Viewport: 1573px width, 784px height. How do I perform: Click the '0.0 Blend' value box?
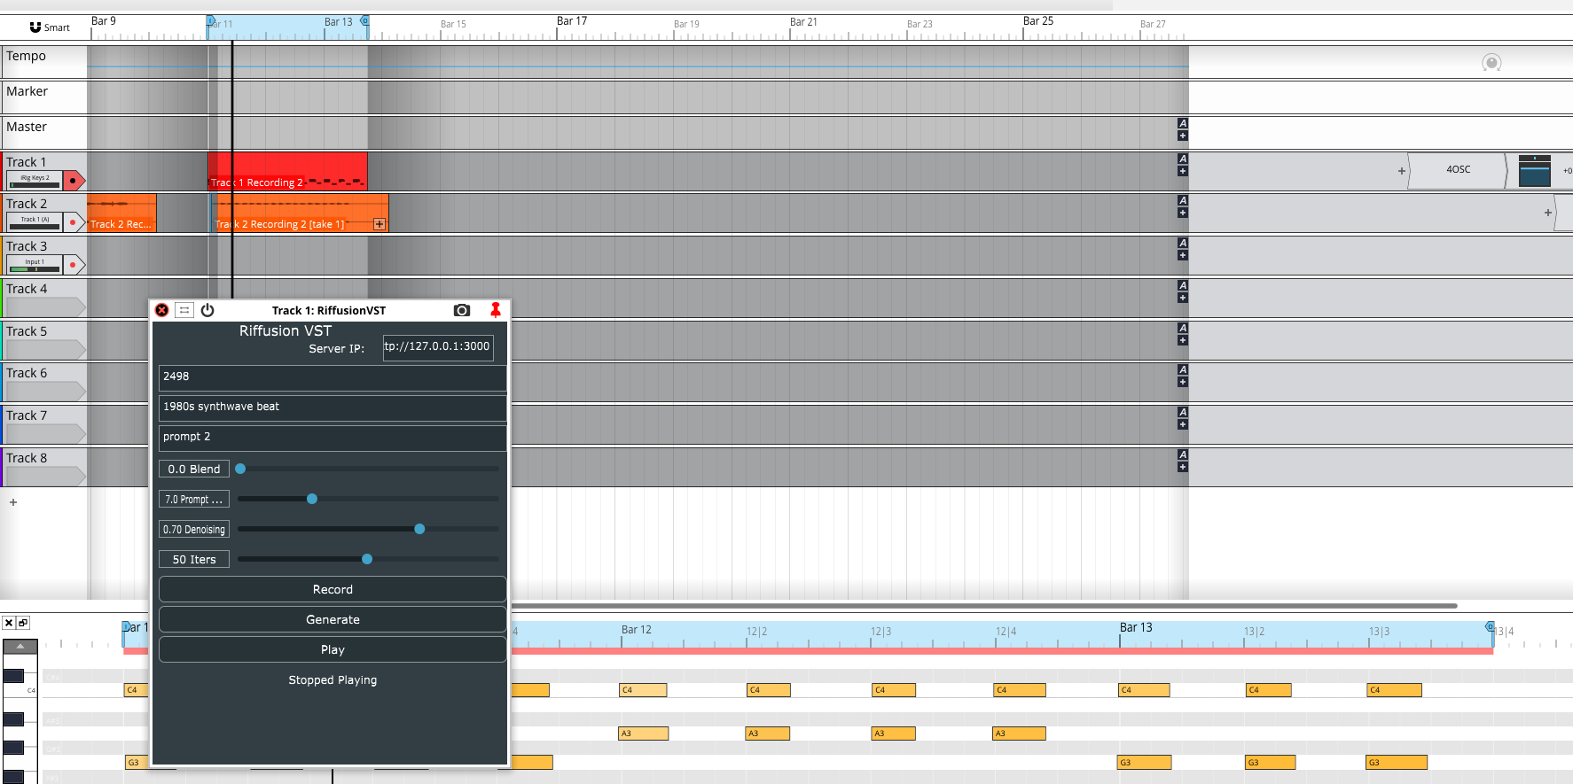194,469
